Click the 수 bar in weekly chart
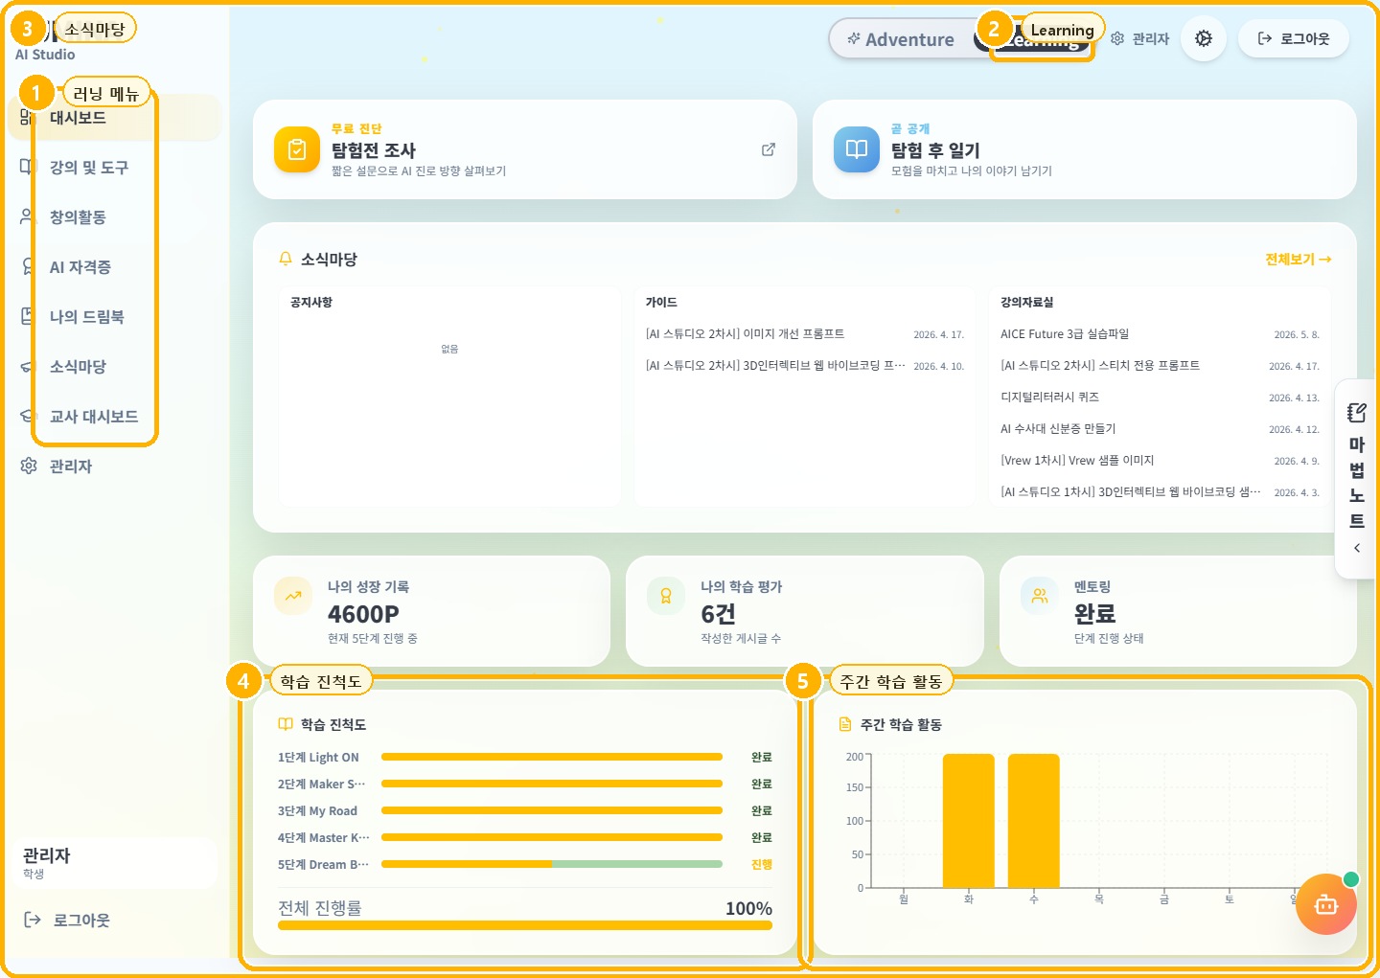The image size is (1380, 978). (1034, 821)
